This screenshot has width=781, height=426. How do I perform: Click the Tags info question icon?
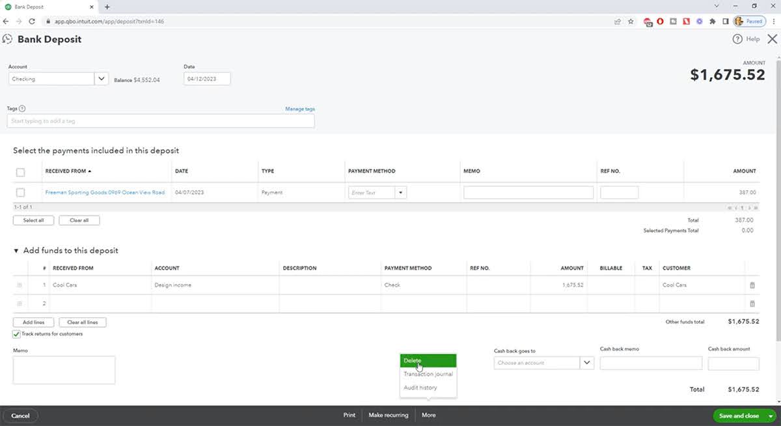pyautogui.click(x=22, y=109)
